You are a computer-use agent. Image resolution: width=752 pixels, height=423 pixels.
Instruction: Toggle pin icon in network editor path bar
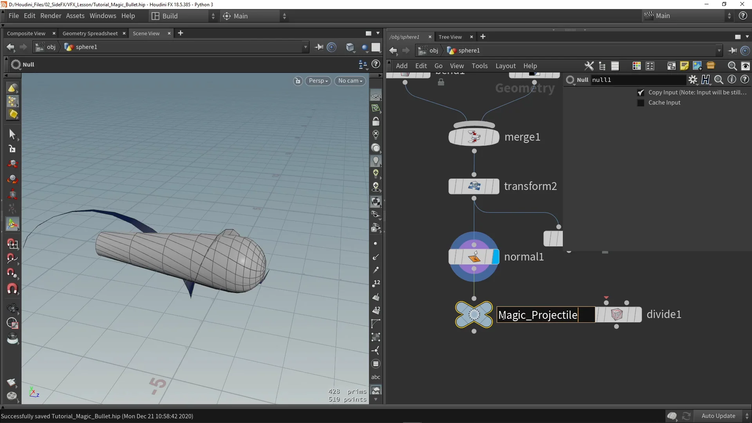[x=732, y=51]
